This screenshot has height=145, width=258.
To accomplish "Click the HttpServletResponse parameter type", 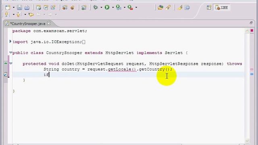I will point(174,64).
